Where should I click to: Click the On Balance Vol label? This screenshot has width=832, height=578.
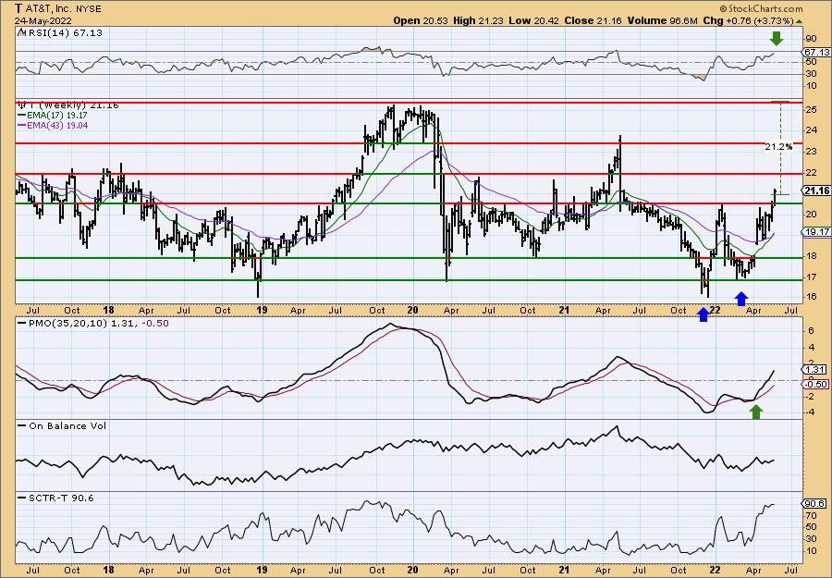click(63, 426)
